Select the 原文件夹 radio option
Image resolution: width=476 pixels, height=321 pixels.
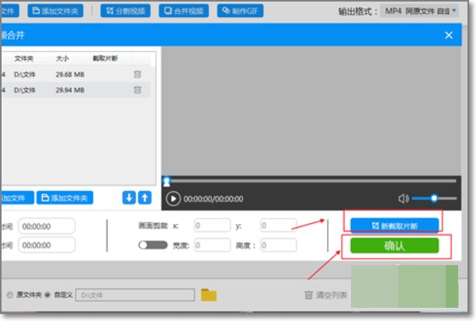click(x=10, y=295)
